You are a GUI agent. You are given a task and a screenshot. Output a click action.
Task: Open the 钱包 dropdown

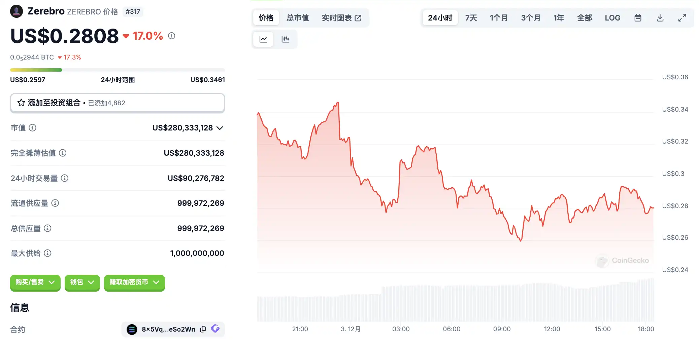point(82,282)
